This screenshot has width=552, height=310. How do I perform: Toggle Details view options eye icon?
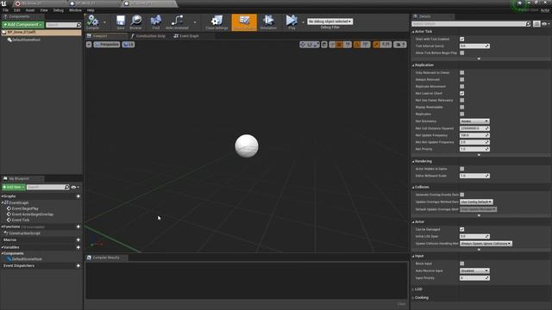click(544, 23)
